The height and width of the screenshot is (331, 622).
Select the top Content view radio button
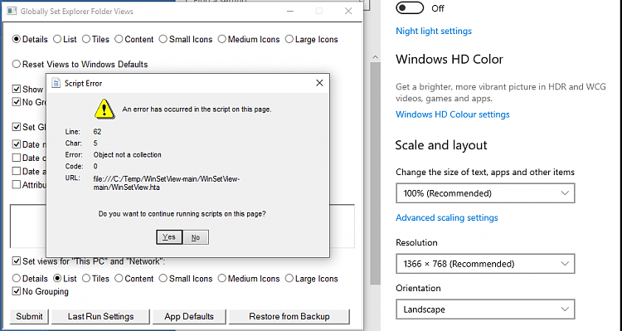(119, 39)
